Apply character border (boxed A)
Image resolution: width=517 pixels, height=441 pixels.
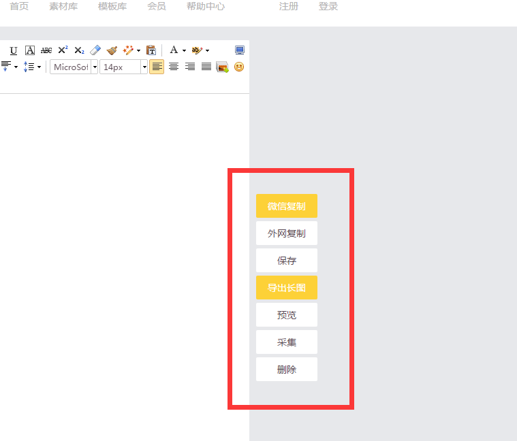pos(30,50)
